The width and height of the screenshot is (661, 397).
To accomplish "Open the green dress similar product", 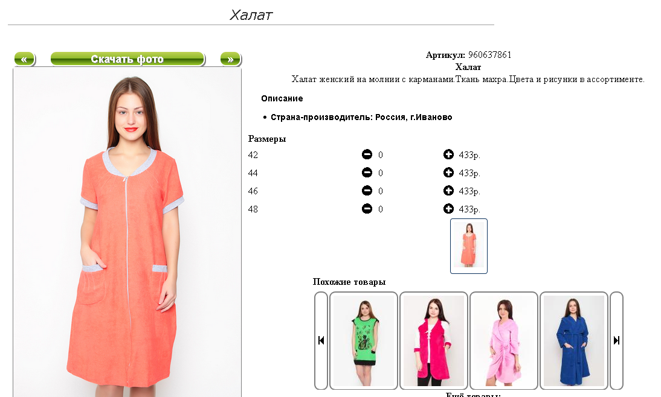I will pos(363,340).
